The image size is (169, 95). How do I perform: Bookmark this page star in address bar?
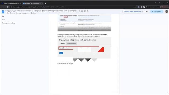[x=135, y=7]
